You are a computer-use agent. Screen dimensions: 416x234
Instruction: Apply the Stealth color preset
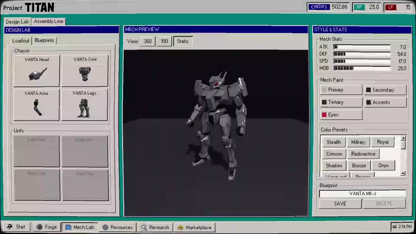[x=334, y=142]
